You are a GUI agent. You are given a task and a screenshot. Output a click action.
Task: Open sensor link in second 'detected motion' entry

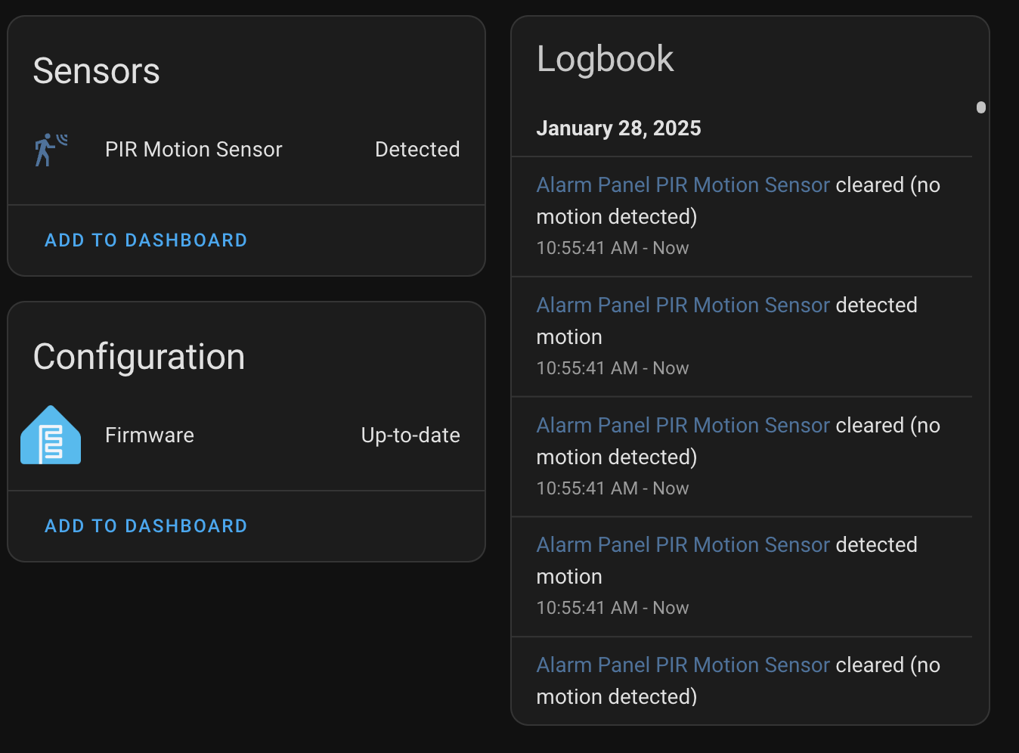pyautogui.click(x=683, y=545)
